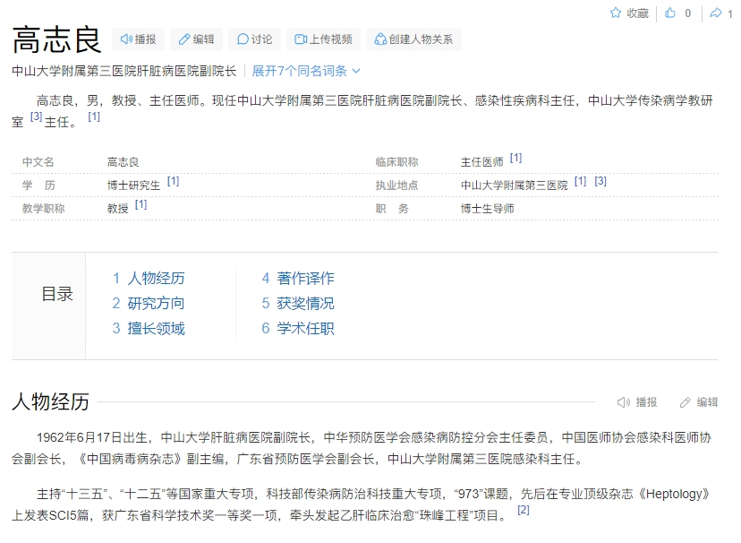Screen dimensions: 741x543
Task: Click the 中文名 field label
Action: (38, 162)
